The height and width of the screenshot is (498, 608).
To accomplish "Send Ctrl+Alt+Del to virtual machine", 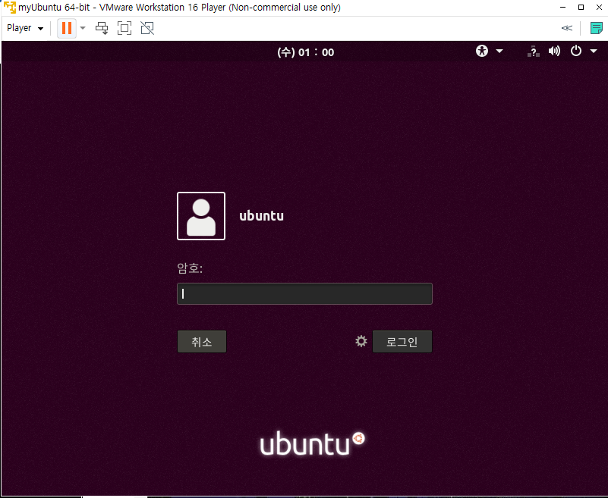I will pos(102,28).
